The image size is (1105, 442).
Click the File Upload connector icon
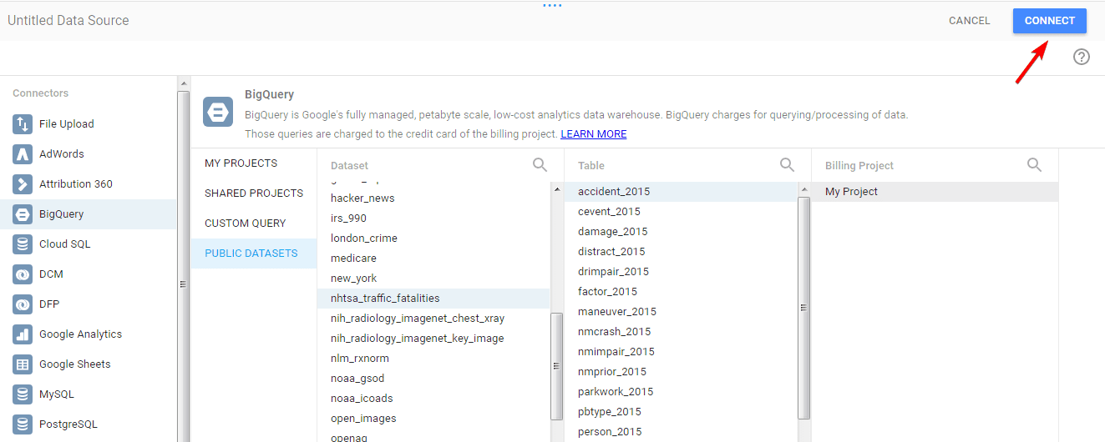[x=23, y=124]
